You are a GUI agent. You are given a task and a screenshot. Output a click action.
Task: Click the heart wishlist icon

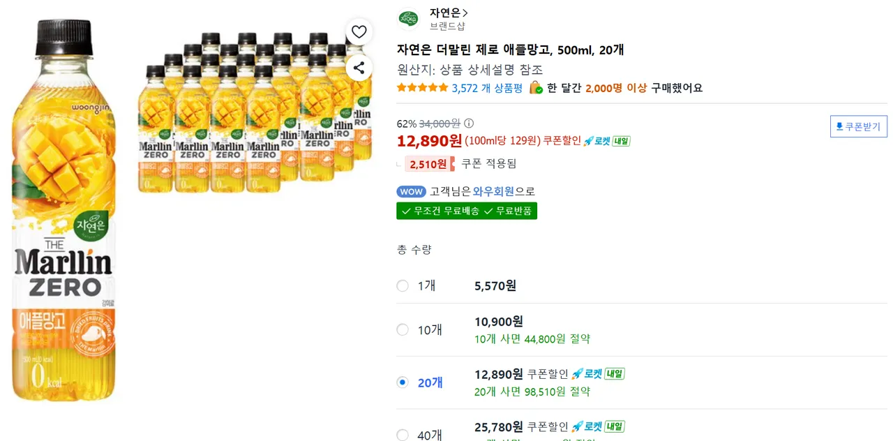tap(359, 32)
